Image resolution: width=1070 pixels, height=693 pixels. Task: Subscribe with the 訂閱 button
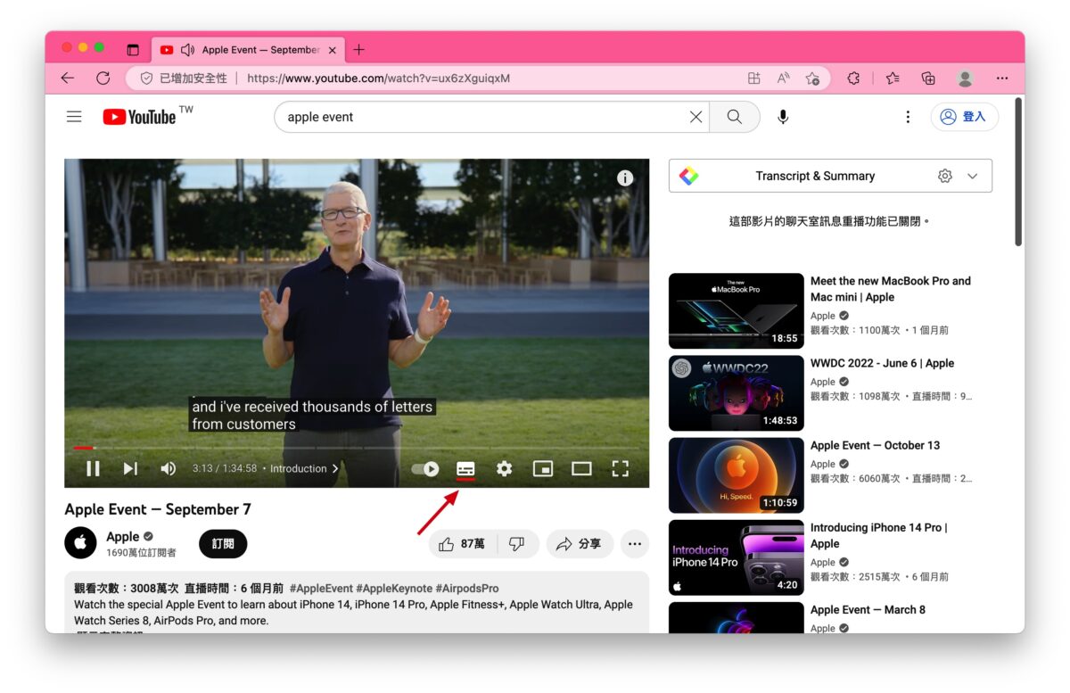223,543
